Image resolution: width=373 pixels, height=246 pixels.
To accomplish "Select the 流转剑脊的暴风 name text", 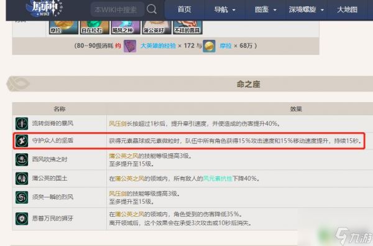I will (x=53, y=123).
